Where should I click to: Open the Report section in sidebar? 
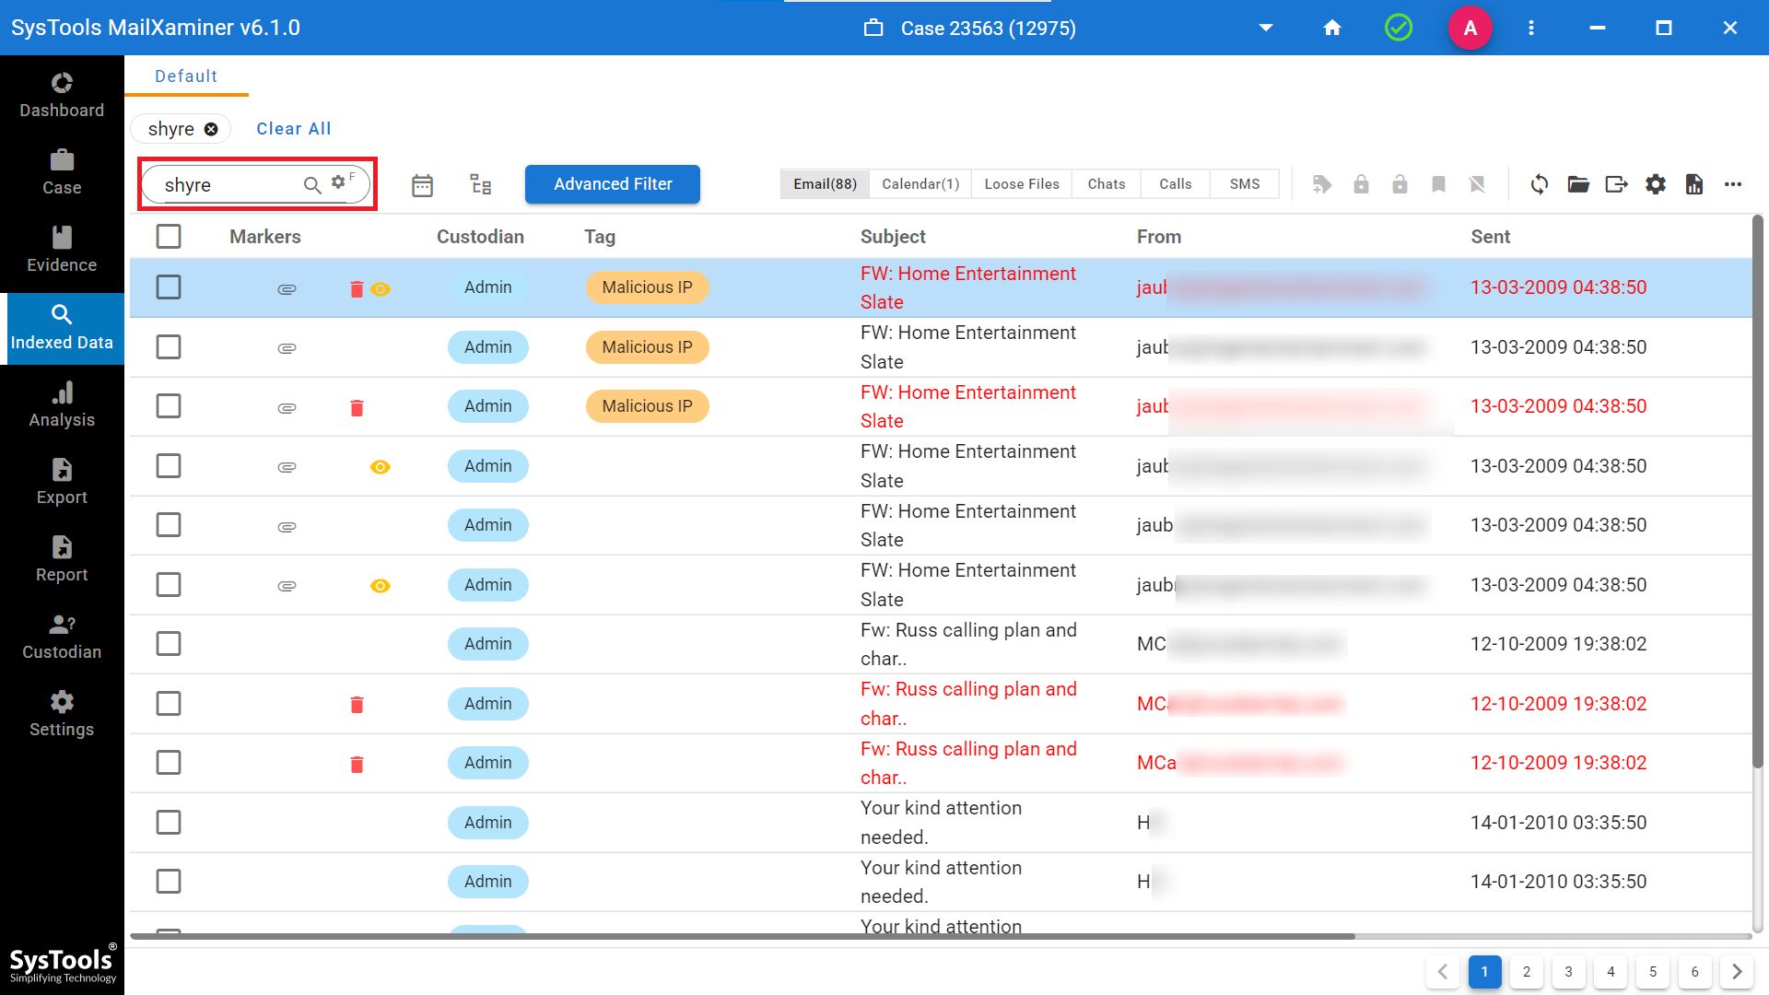(62, 560)
